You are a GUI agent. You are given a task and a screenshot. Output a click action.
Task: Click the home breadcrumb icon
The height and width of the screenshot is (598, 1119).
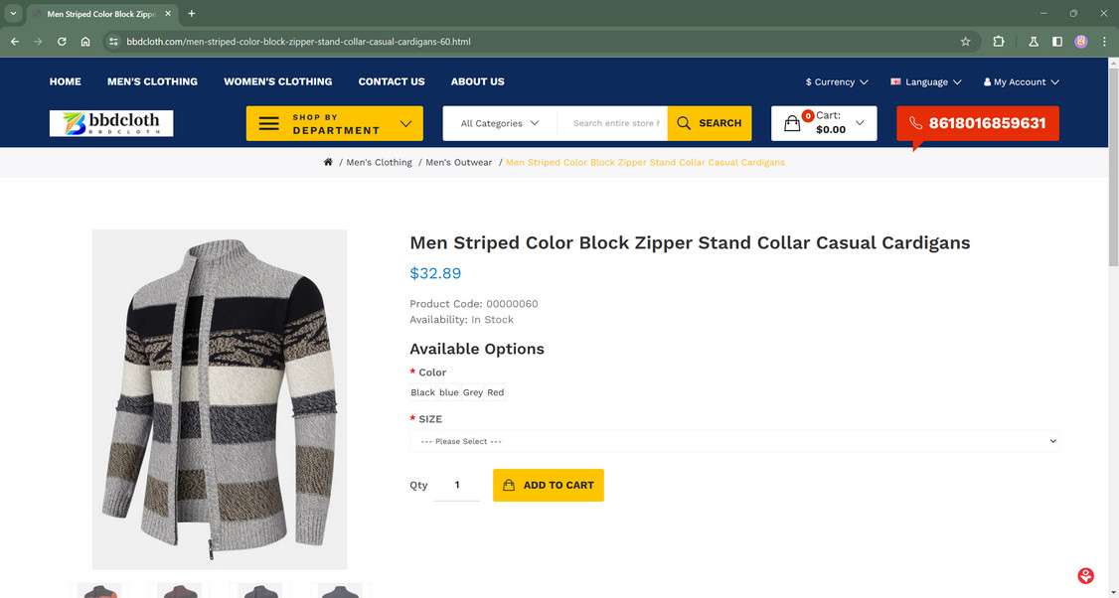click(x=327, y=161)
